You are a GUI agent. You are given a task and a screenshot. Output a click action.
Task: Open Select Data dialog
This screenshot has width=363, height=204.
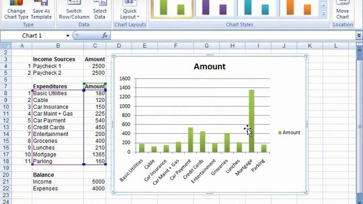click(x=100, y=10)
